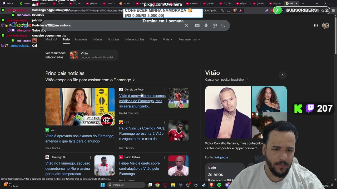Open Brave Rewards triangle icon
This screenshot has height=189, width=337.
tap(240, 10)
